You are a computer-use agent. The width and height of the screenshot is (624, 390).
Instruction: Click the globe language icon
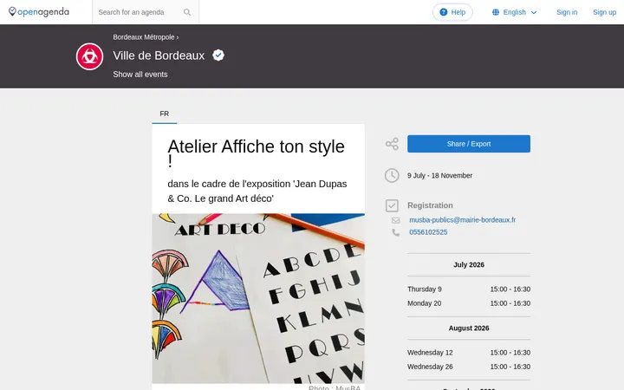(496, 12)
